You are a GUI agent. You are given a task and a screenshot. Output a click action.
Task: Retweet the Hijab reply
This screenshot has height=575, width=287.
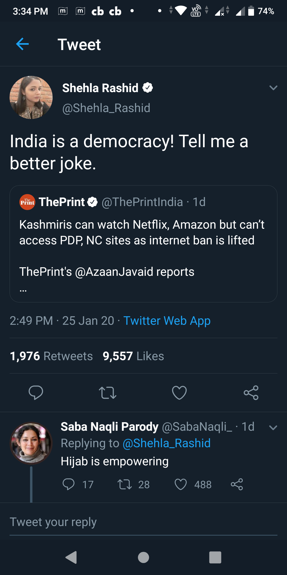tap(126, 484)
